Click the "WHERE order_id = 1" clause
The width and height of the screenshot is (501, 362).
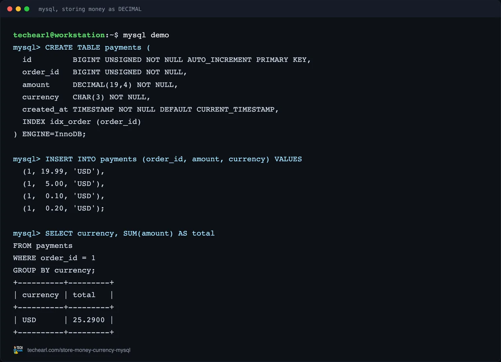coord(54,258)
